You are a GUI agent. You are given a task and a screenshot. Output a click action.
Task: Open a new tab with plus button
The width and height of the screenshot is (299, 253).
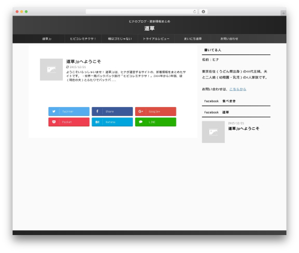(x=283, y=13)
